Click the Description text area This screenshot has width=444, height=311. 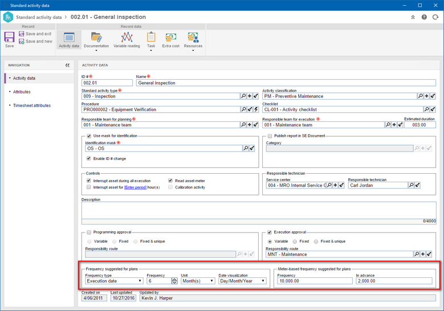point(259,211)
